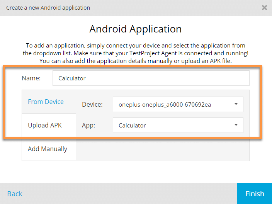Switch to the Upload APK tab
Image resolution: width=272 pixels, height=204 pixels.
click(49, 125)
